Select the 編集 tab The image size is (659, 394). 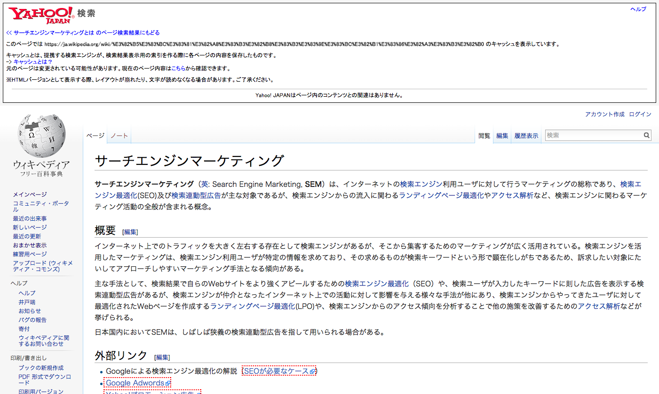502,136
